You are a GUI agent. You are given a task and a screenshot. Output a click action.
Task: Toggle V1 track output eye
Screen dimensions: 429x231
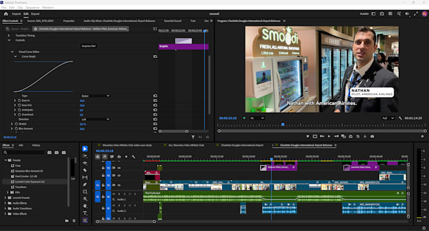(x=119, y=185)
